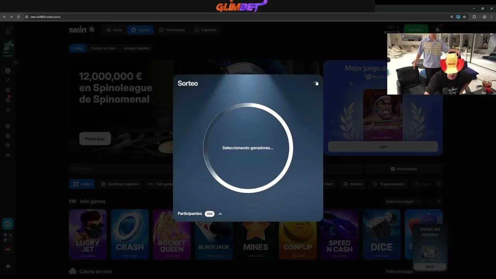This screenshot has width=496, height=279.
Task: Open the browser three-dot menu
Action: [491, 17]
